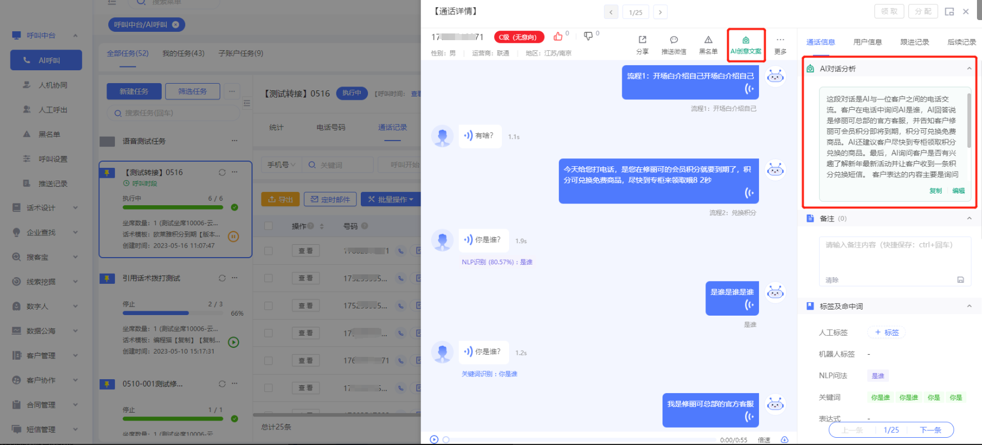
Task: Open AI创意文案 creative copy icon
Action: [x=746, y=40]
